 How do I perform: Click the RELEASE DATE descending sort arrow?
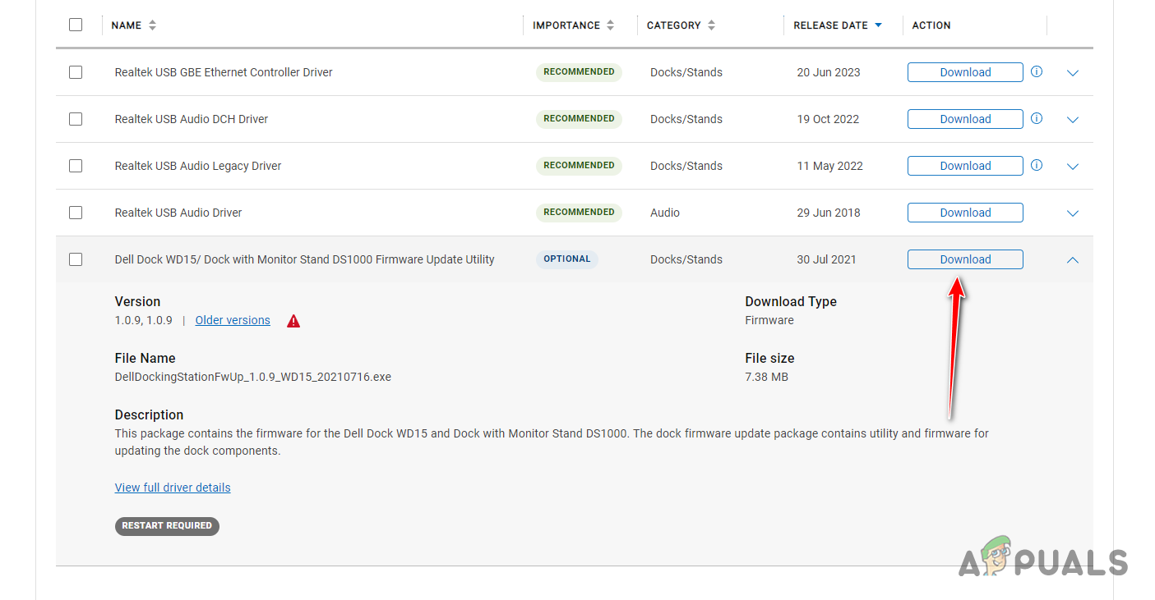click(x=879, y=25)
